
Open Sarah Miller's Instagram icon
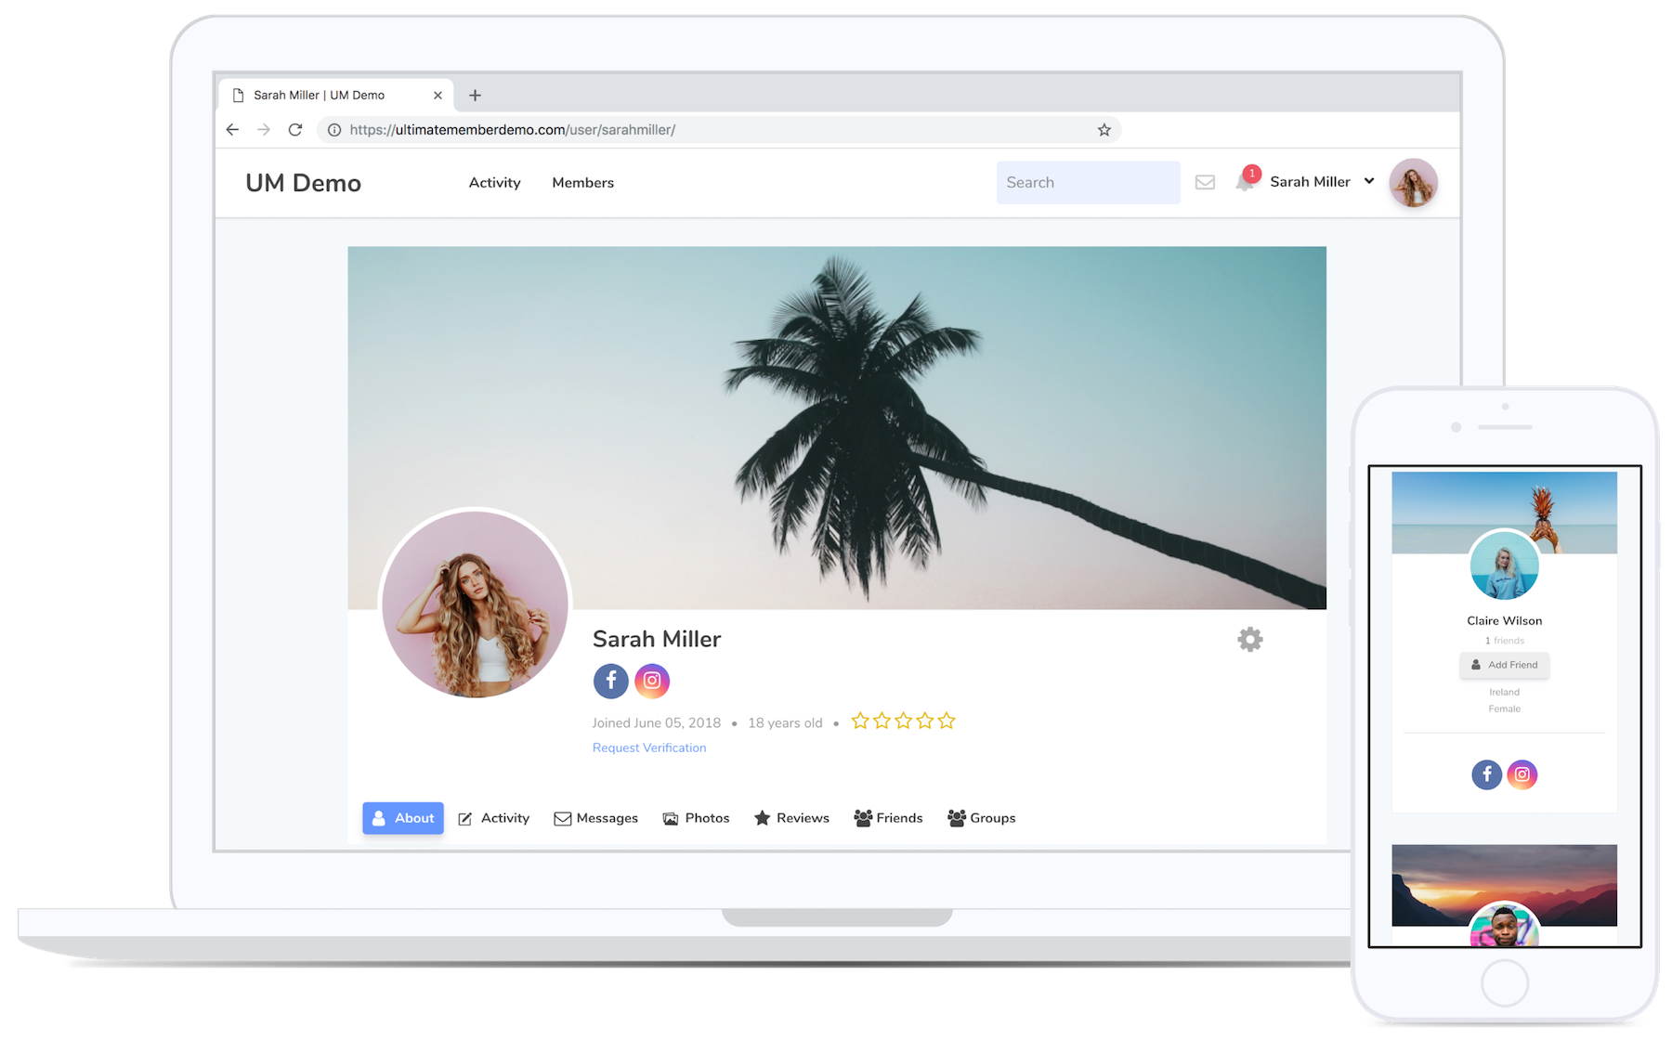click(652, 681)
